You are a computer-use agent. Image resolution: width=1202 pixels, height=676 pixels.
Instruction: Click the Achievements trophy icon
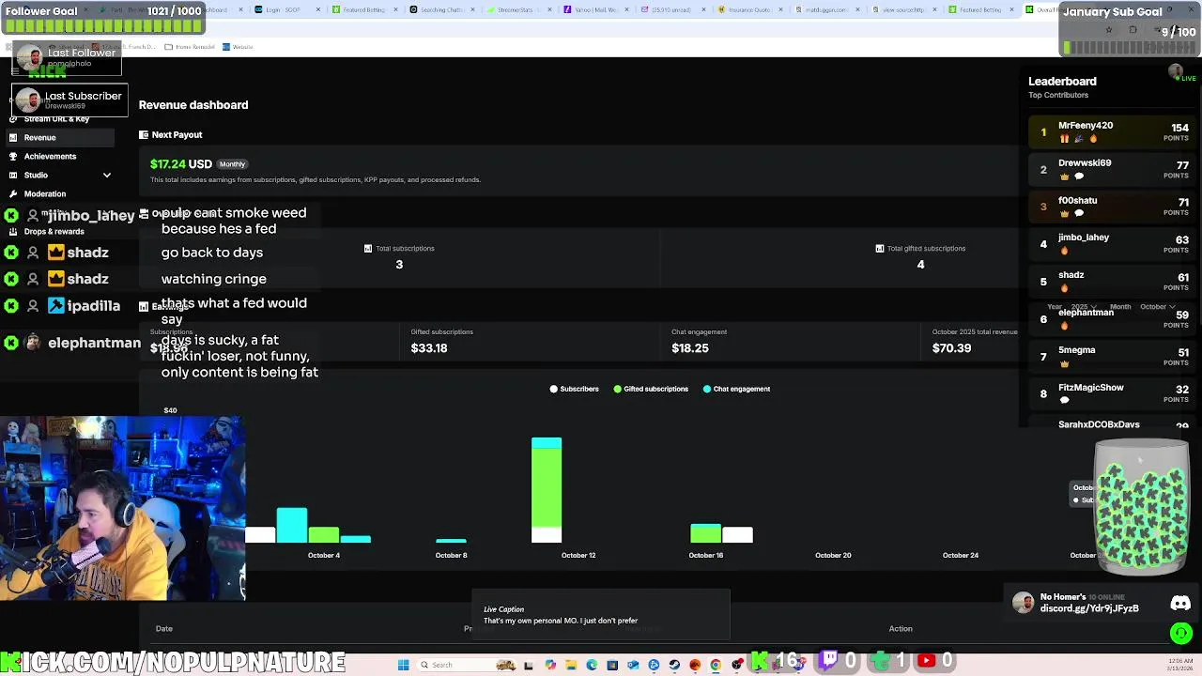pyautogui.click(x=13, y=156)
